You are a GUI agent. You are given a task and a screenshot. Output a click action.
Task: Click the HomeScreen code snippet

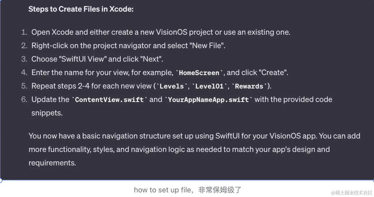coord(199,73)
